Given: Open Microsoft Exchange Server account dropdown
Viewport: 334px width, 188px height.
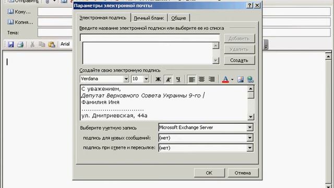Looking at the screenshot, I should click(250, 127).
